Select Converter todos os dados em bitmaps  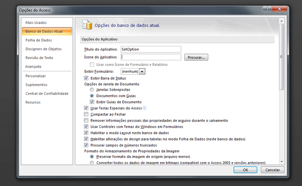92,163
